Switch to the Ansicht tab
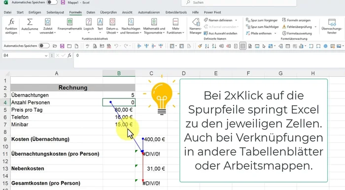The width and height of the screenshot is (345, 190). 127,12
